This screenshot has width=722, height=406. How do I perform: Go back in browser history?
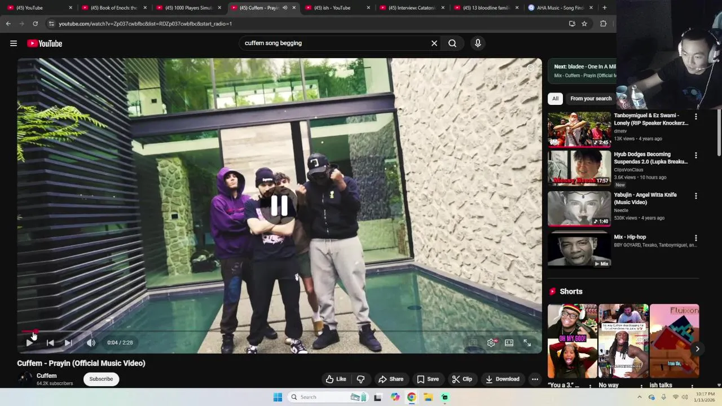click(x=8, y=24)
